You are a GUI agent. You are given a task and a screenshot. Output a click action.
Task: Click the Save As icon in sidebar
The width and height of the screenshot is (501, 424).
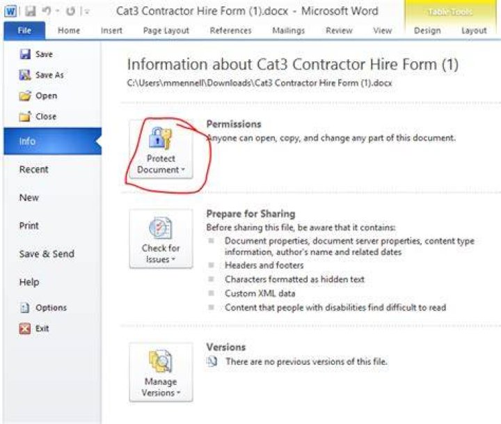click(25, 75)
